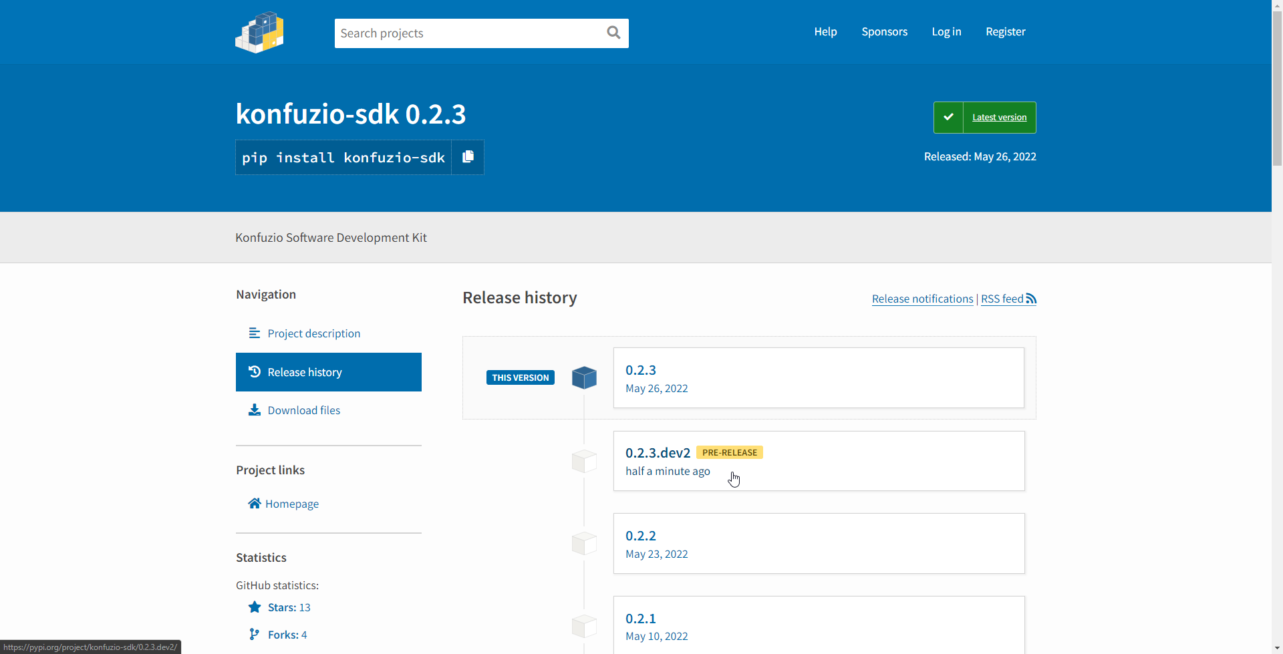This screenshot has height=654, width=1283.
Task: Click the 'Release history' section heading
Action: 519,297
